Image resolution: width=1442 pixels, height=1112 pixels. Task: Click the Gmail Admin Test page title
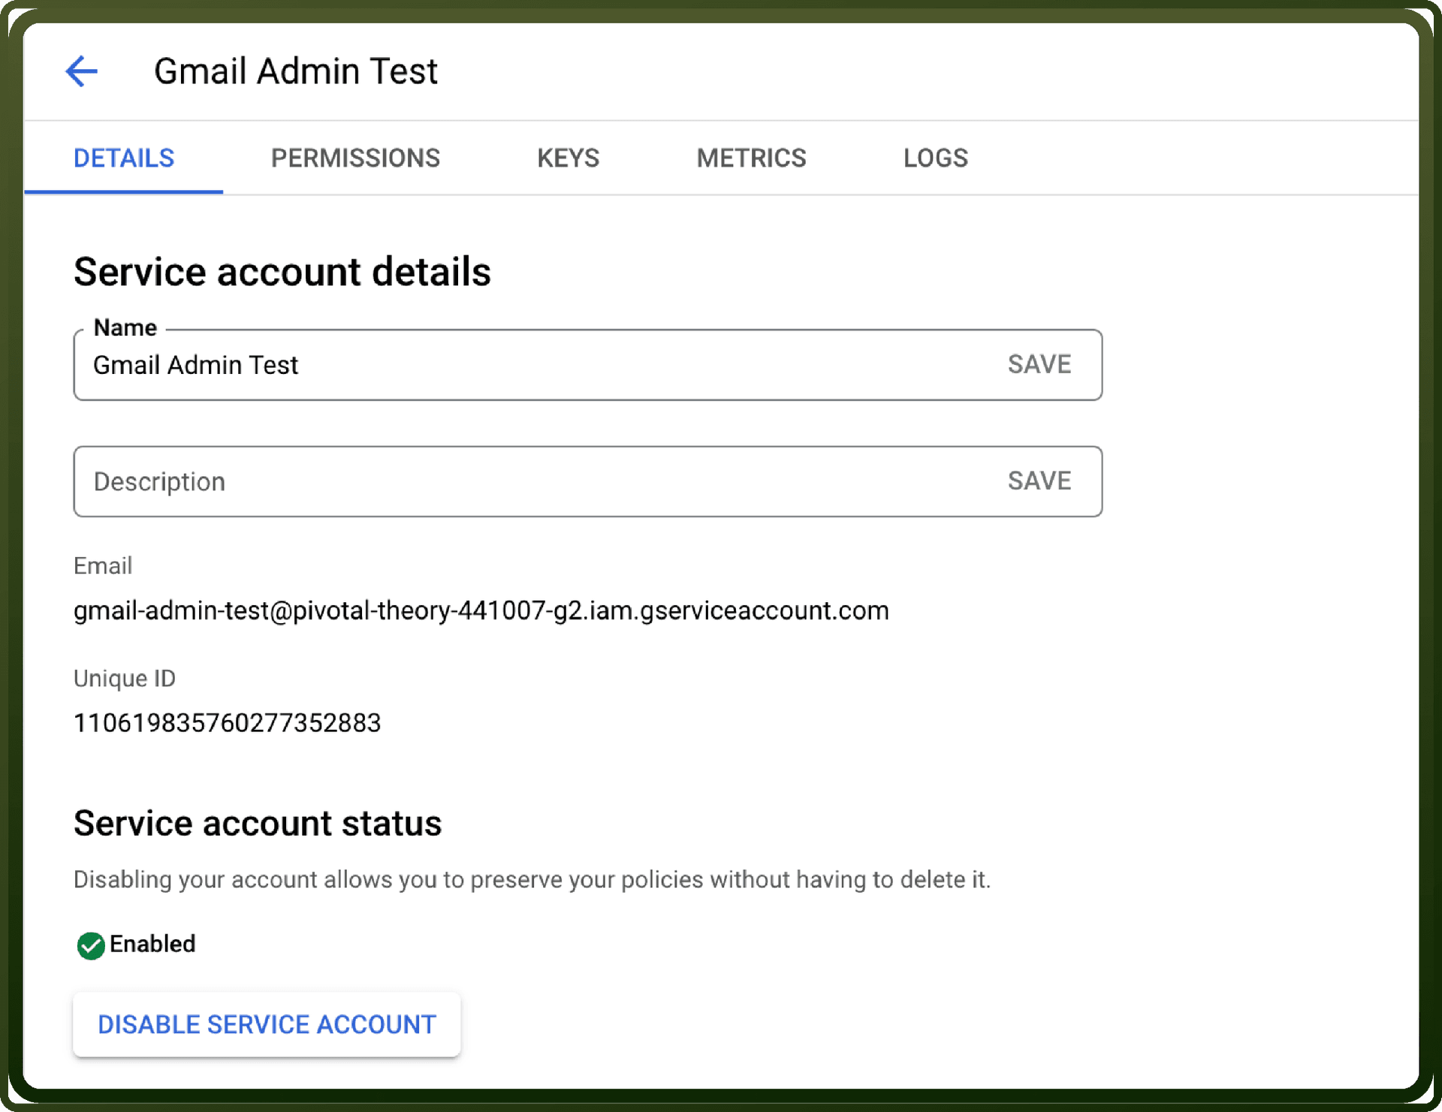tap(296, 71)
